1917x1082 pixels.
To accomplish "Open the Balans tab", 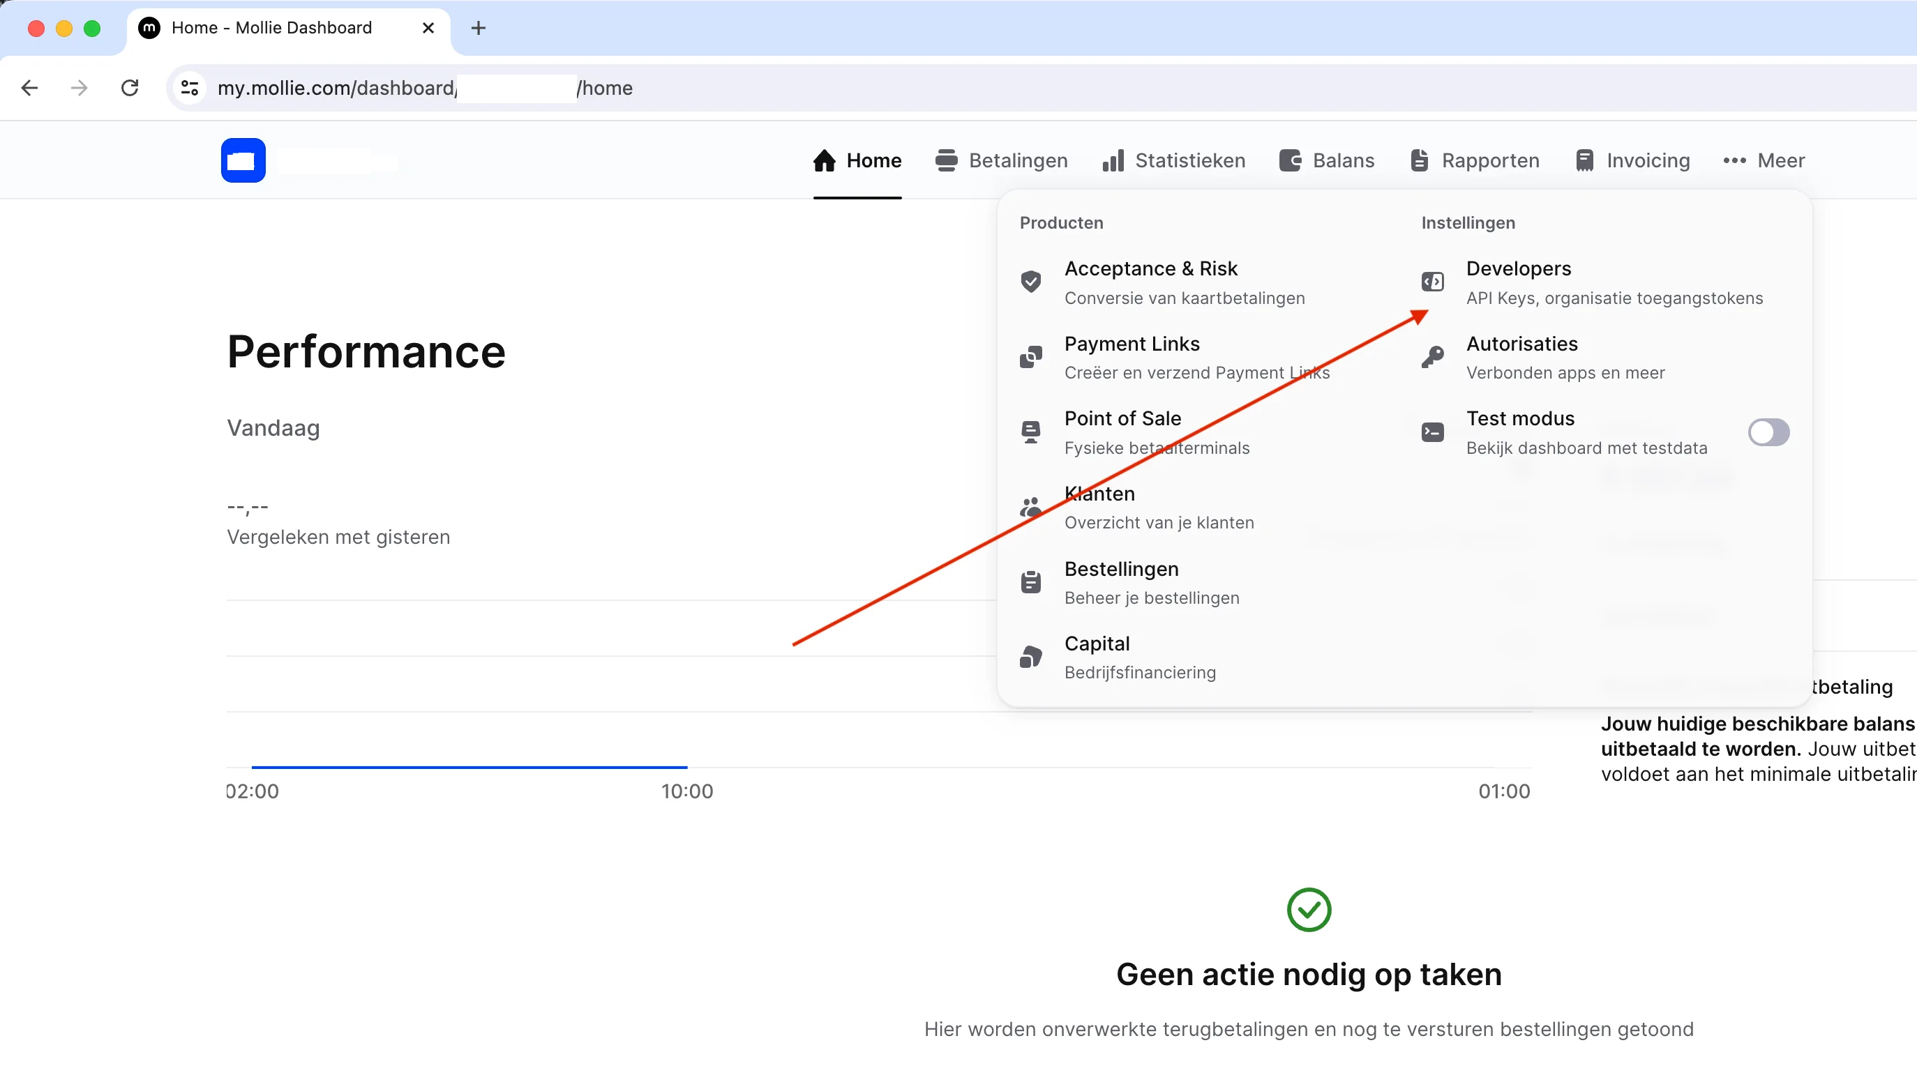I will (1327, 160).
